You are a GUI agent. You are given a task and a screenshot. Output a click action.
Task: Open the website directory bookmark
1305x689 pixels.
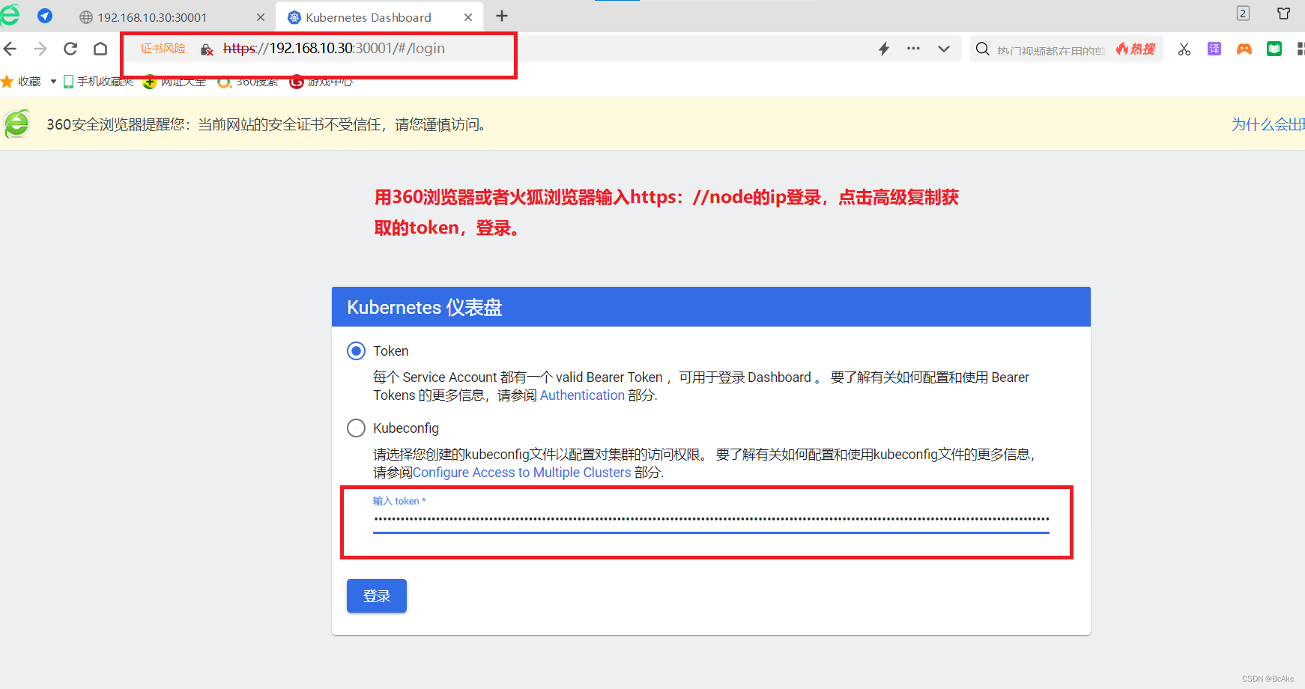pyautogui.click(x=175, y=81)
